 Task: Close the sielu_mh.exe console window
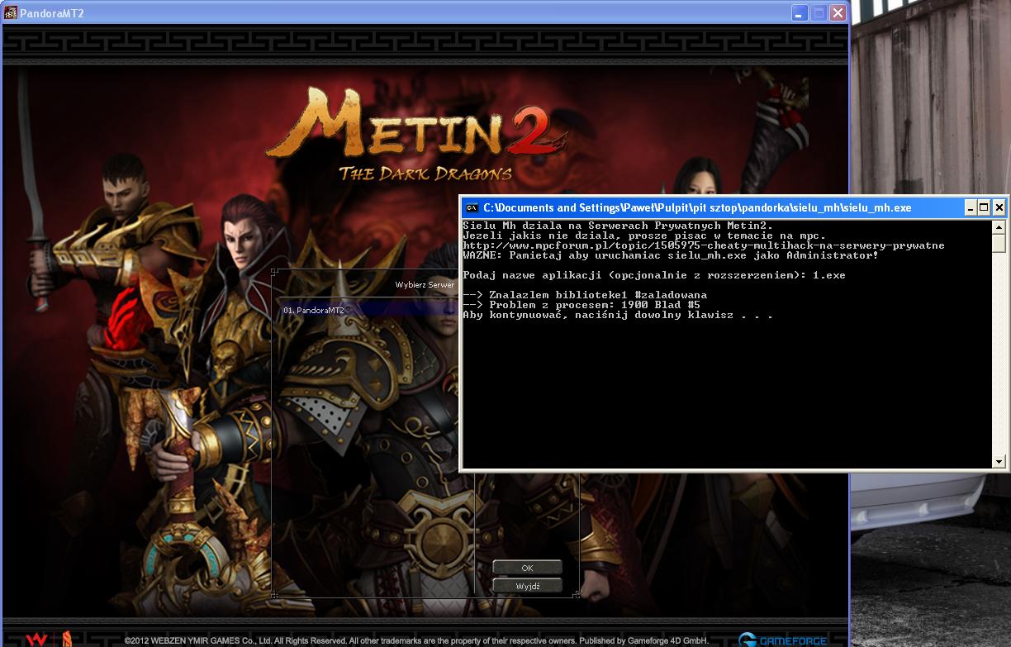[x=999, y=207]
